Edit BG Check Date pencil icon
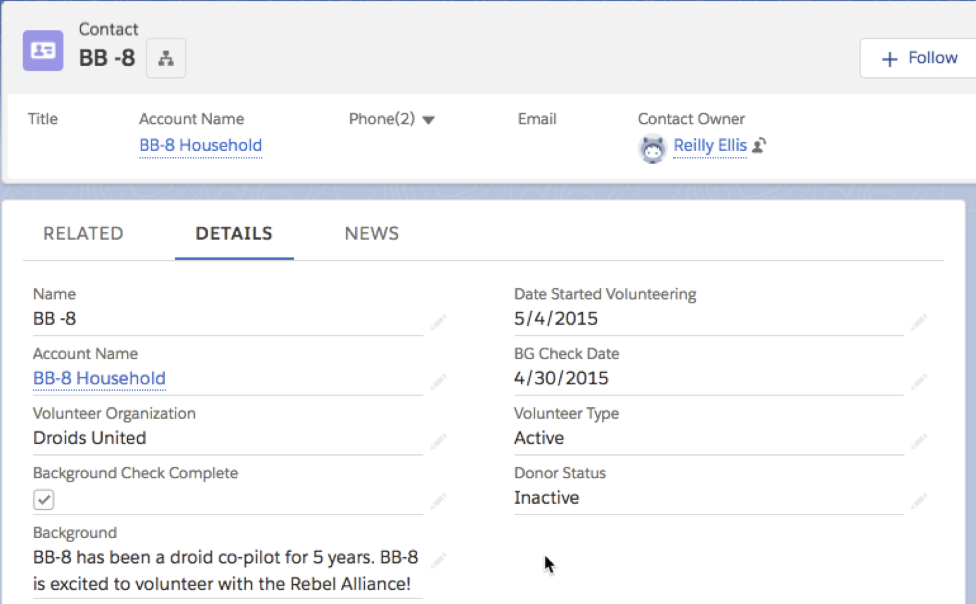This screenshot has width=976, height=604. click(x=919, y=381)
